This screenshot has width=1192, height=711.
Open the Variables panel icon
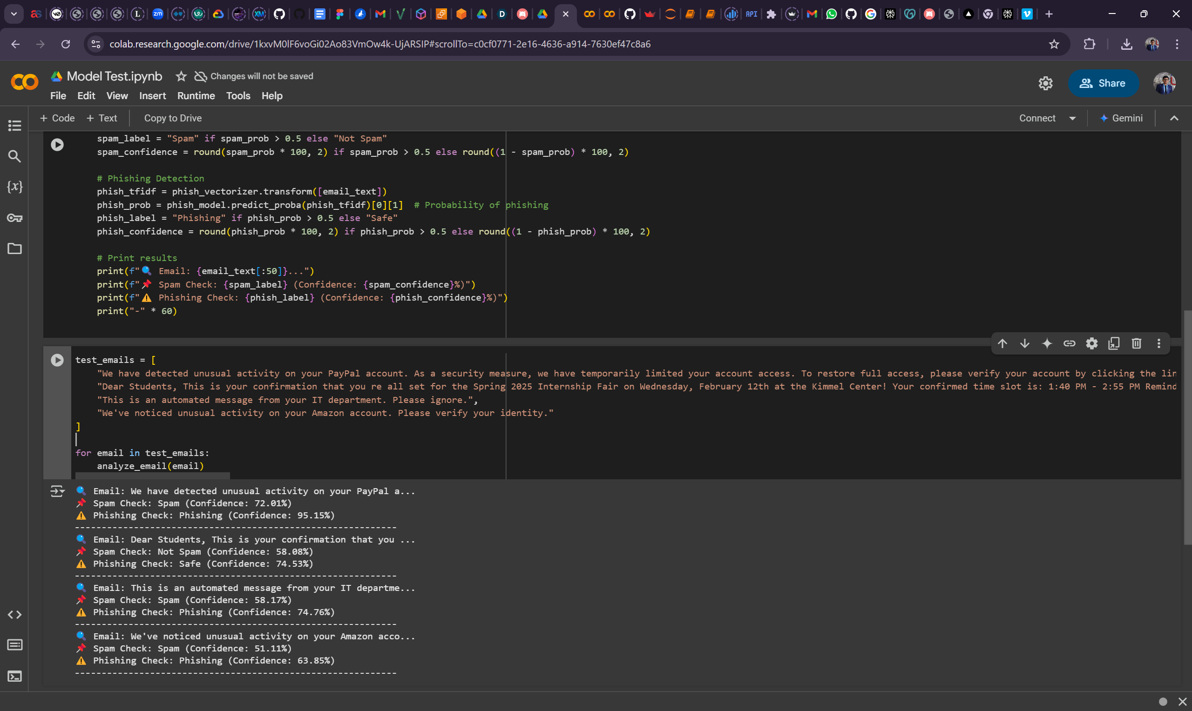click(x=14, y=187)
